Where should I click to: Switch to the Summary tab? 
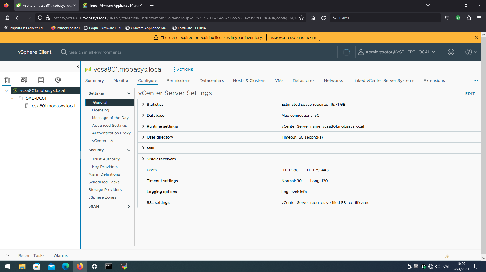coord(94,80)
